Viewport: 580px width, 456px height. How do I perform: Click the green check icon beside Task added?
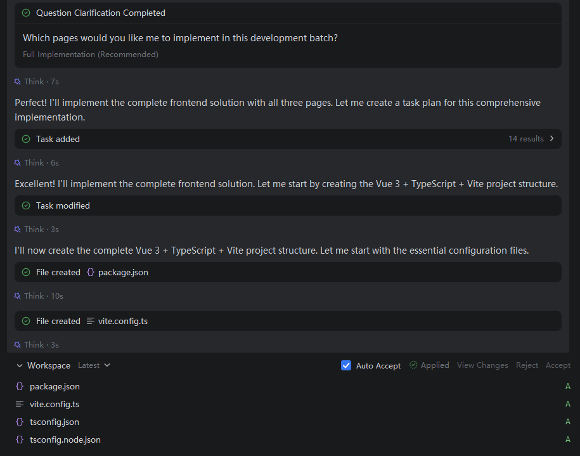26,139
